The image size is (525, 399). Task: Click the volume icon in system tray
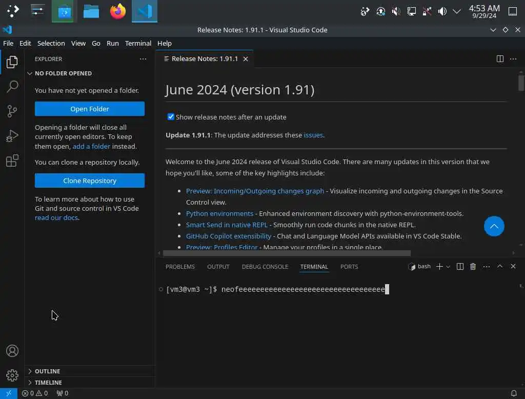click(x=442, y=11)
